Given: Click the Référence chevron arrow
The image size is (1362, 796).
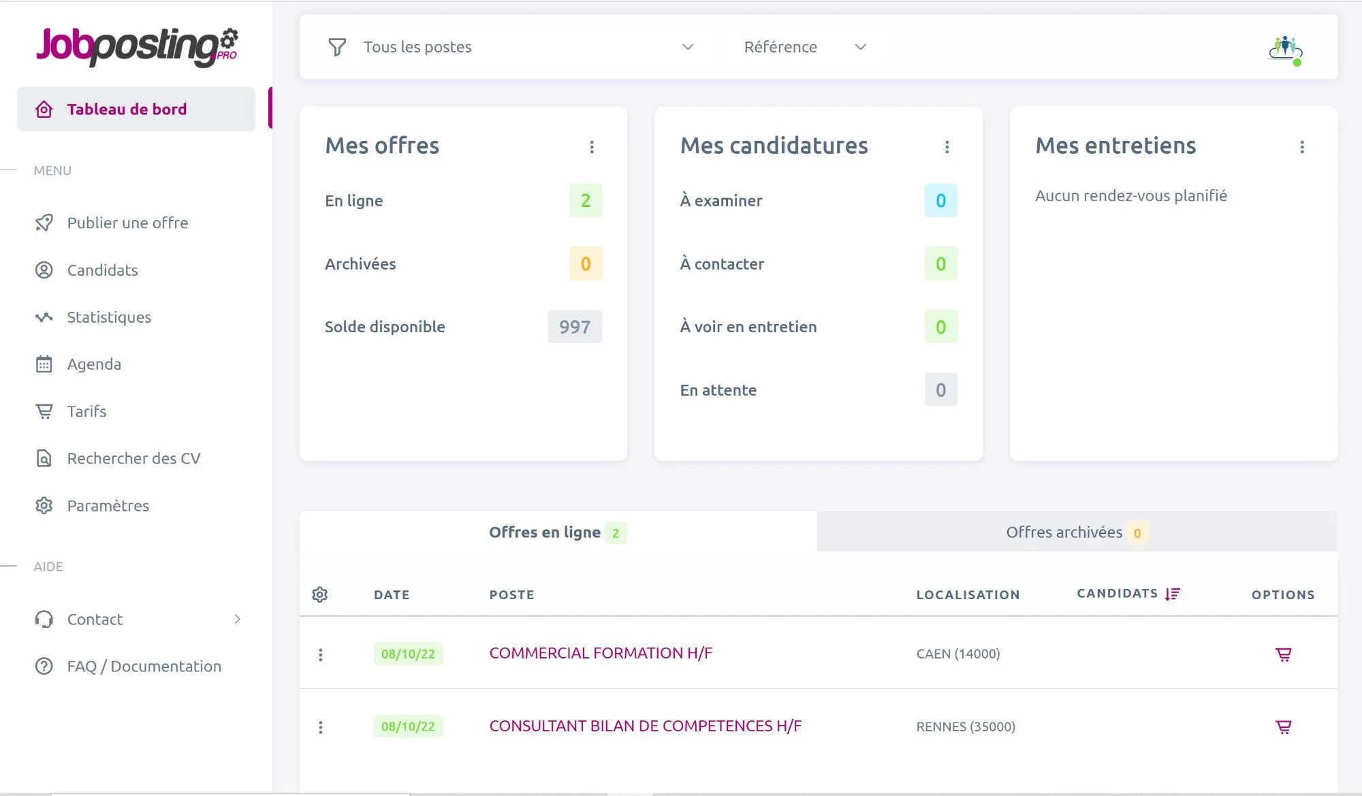Looking at the screenshot, I should tap(861, 47).
